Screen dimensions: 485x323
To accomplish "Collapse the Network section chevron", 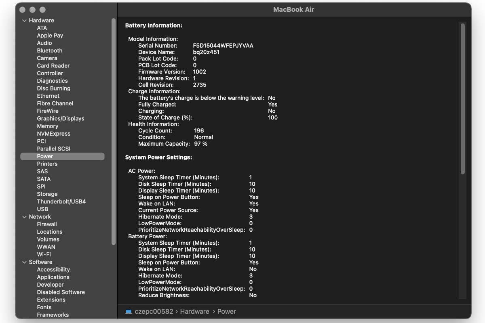I will click(24, 217).
